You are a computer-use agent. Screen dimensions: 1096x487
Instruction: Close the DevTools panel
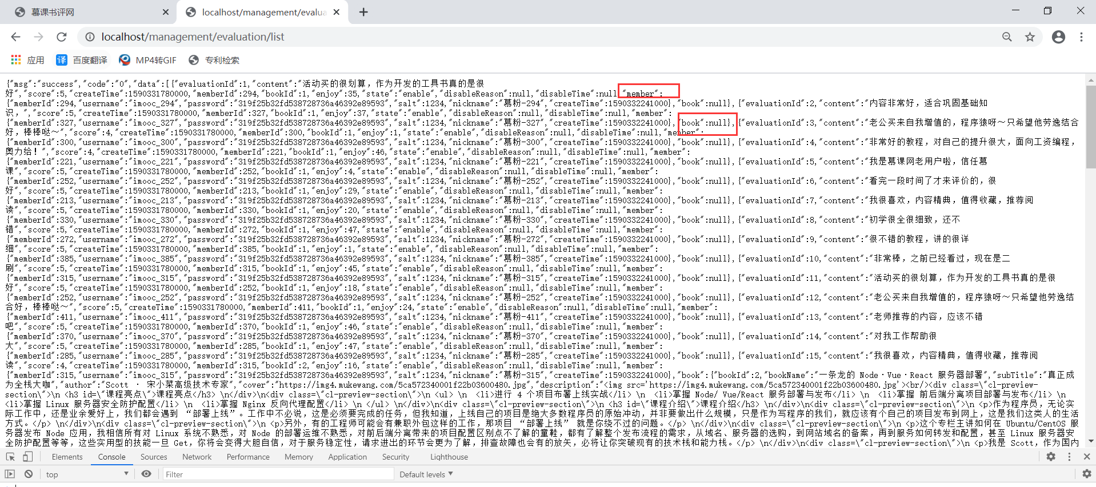pyautogui.click(x=1087, y=457)
